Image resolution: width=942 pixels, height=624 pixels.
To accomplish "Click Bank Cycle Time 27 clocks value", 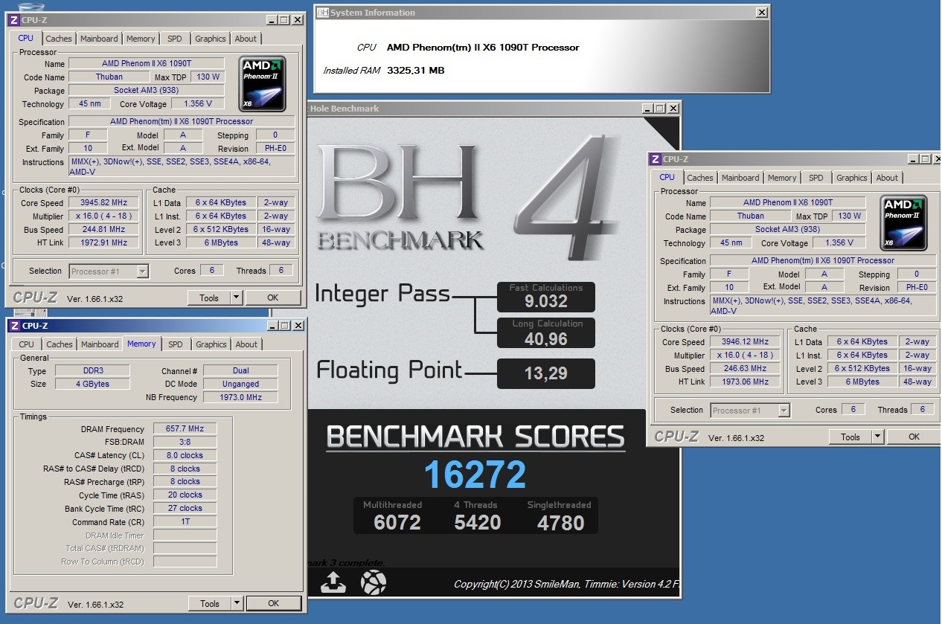I will pyautogui.click(x=185, y=508).
